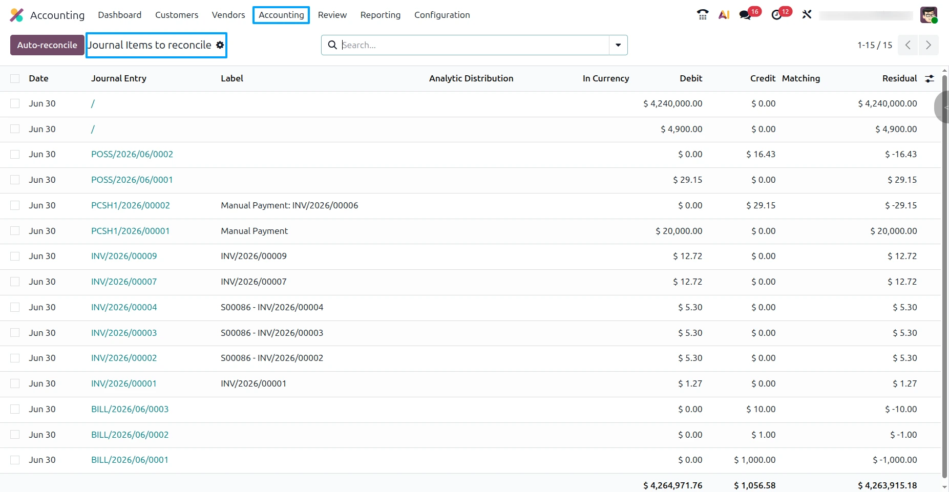Open journal entry BILL/2026/06/0002
949x492 pixels.
(x=130, y=435)
